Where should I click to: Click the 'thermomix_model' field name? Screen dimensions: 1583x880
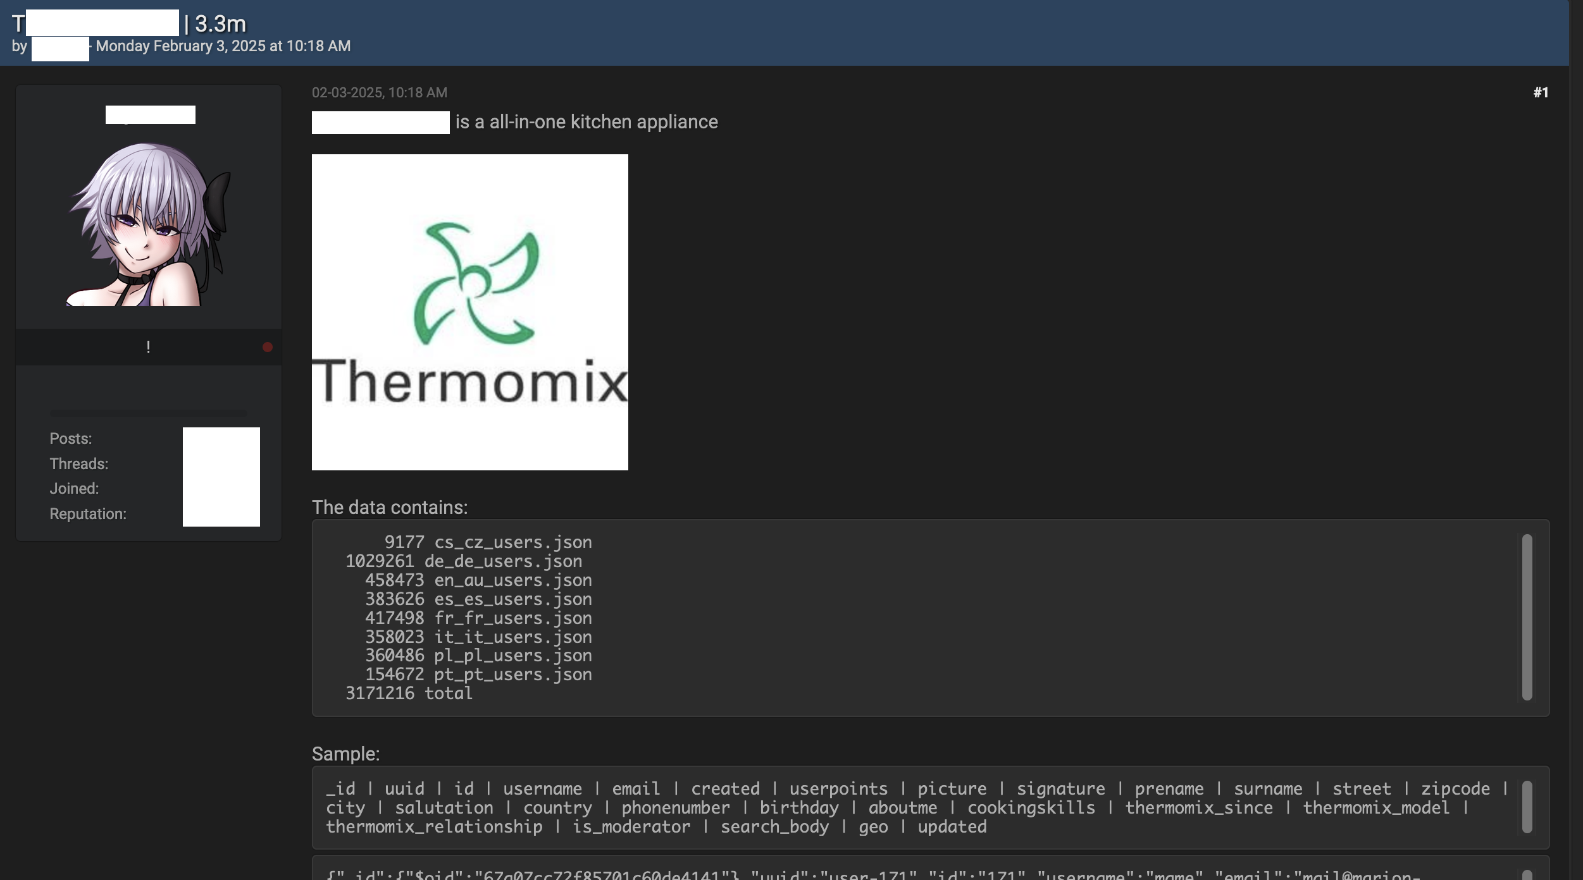(1376, 807)
